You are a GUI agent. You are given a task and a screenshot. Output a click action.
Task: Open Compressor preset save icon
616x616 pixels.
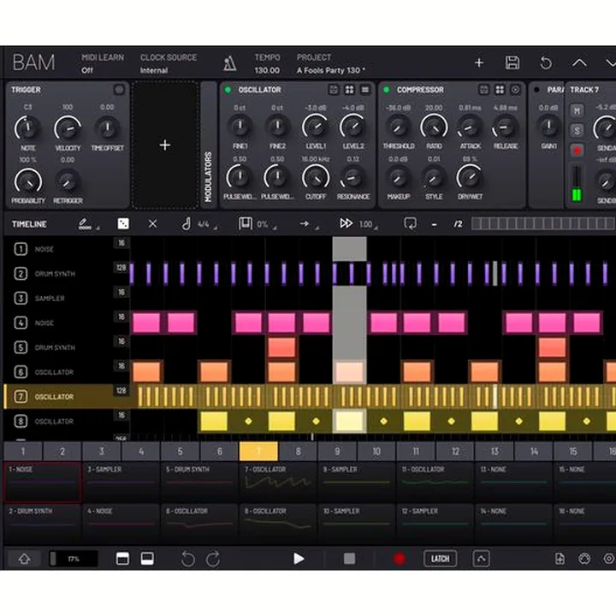point(483,90)
